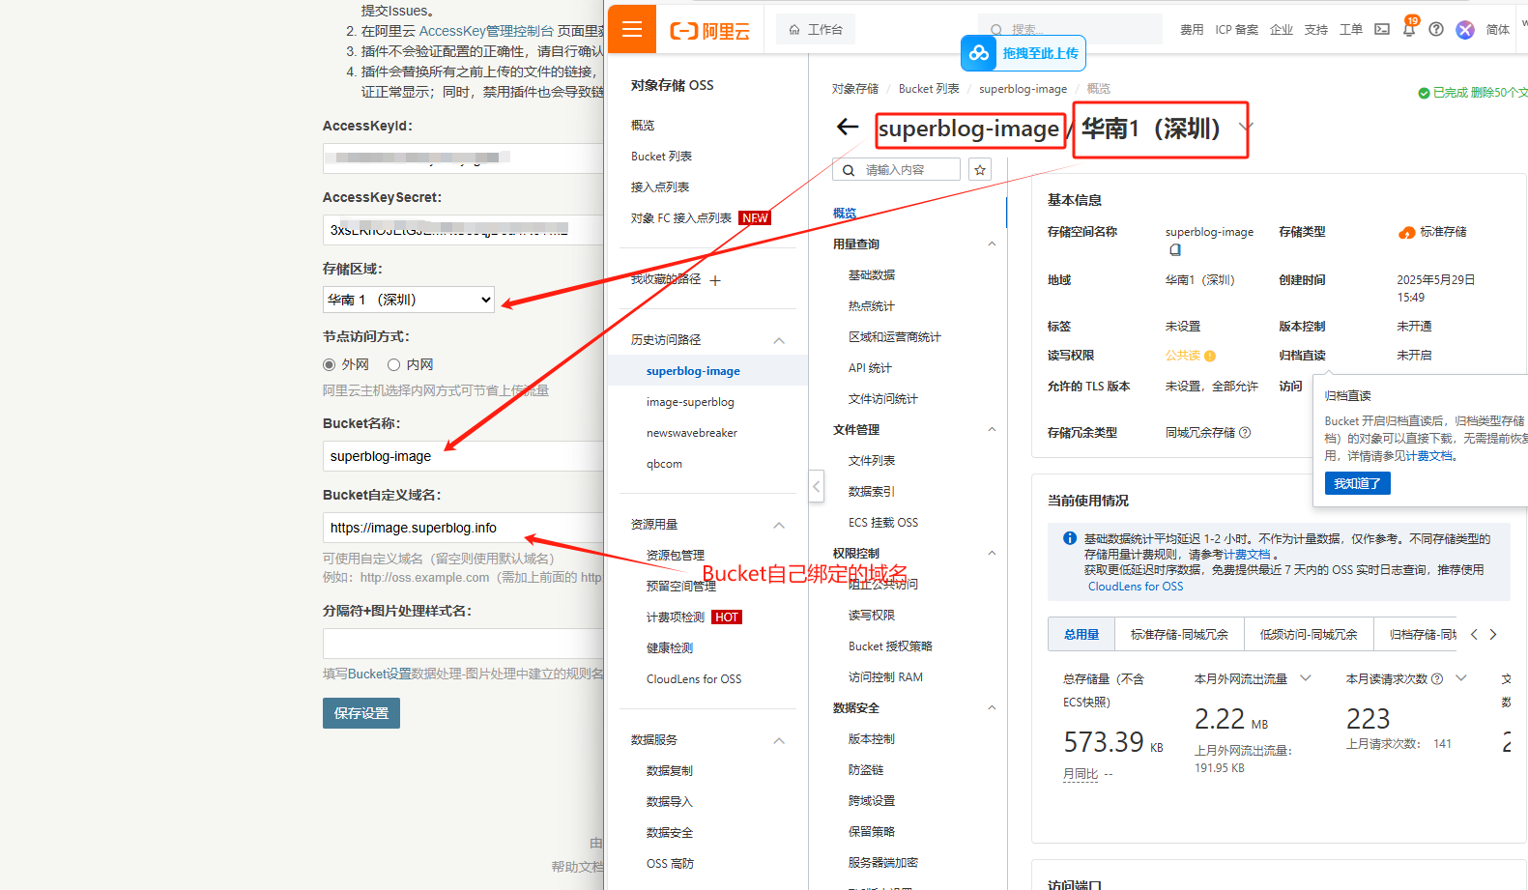Open the Aliyun hamburger navigation menu

(x=632, y=29)
